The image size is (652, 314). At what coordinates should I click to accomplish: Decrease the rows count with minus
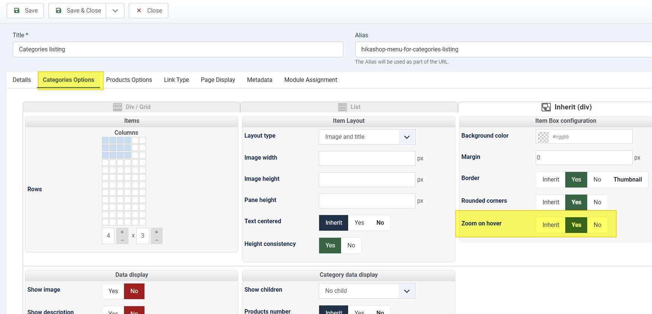pos(157,240)
